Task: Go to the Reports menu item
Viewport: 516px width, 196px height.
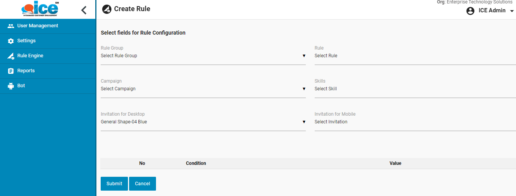Action: [26, 71]
